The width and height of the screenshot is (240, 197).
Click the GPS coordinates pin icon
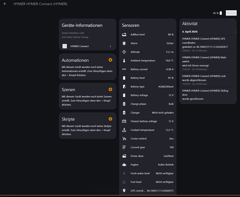coord(124,191)
